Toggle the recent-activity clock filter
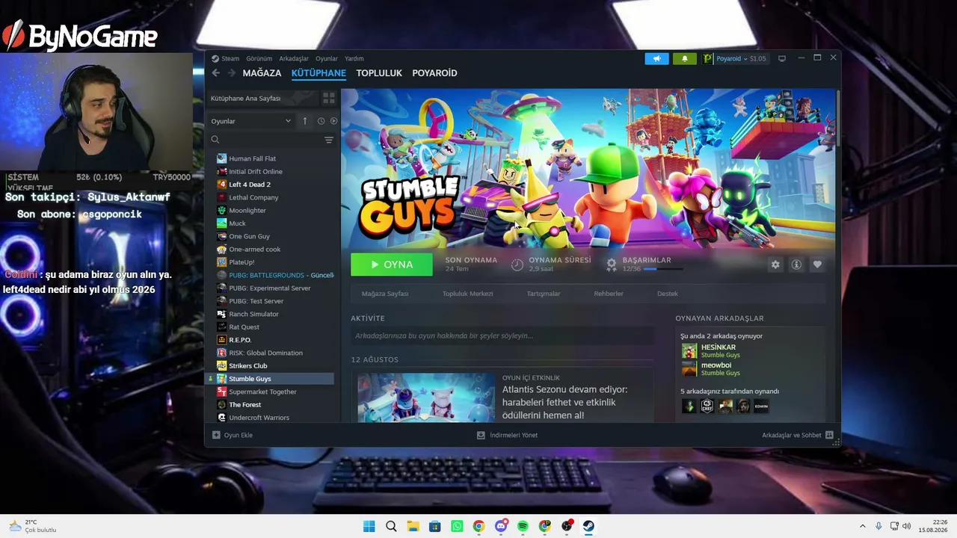The width and height of the screenshot is (957, 538). click(321, 121)
